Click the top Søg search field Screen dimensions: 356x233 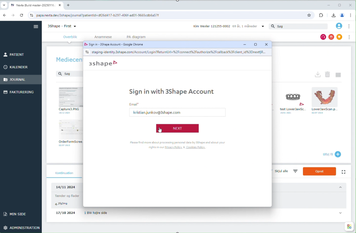[x=299, y=26]
